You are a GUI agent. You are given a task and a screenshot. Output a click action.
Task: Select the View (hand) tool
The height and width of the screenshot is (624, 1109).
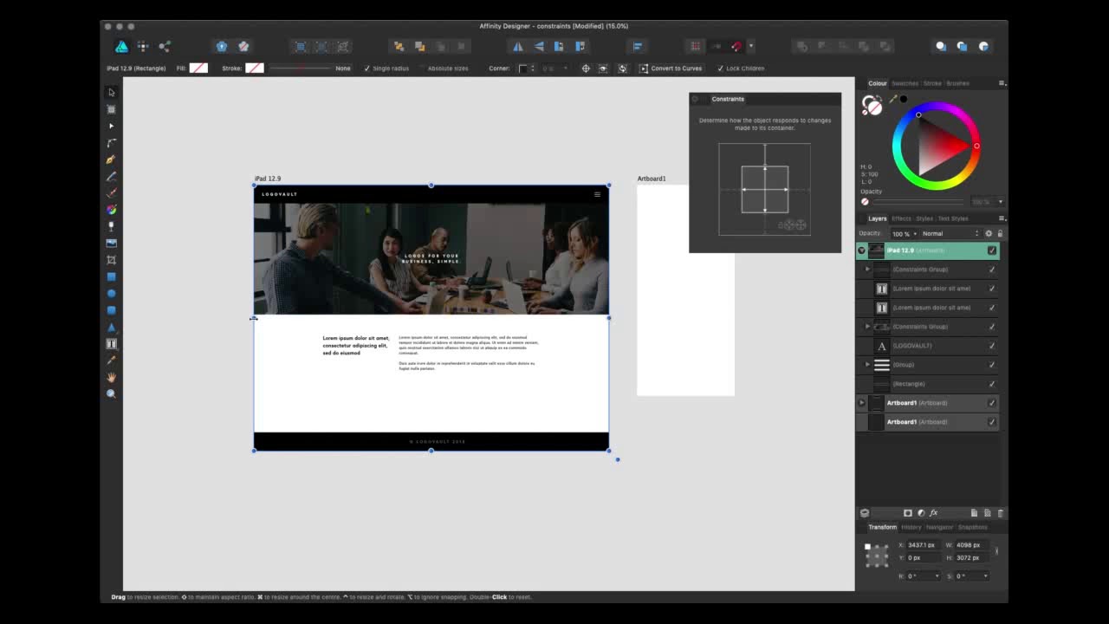pyautogui.click(x=111, y=377)
